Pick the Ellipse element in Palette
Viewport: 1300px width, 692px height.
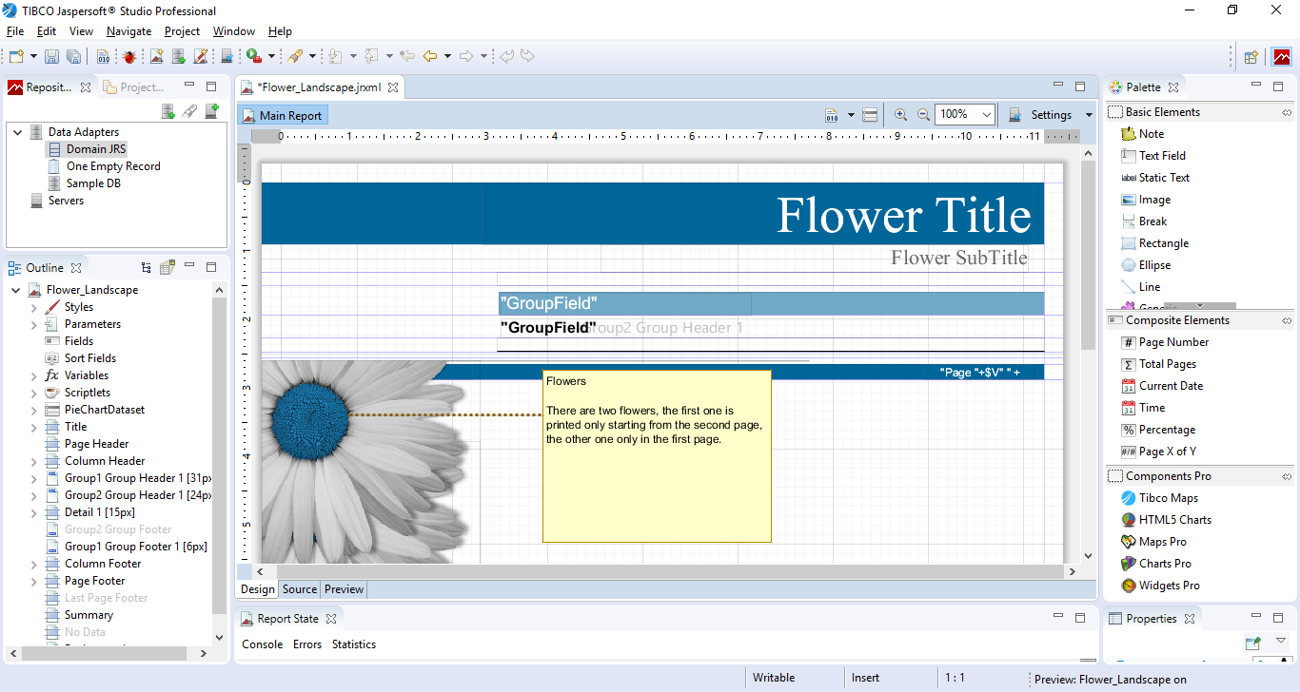(1145, 265)
